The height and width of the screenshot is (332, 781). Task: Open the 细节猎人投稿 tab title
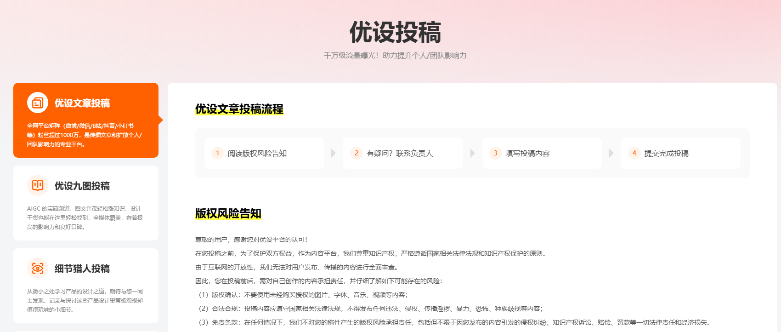point(82,269)
